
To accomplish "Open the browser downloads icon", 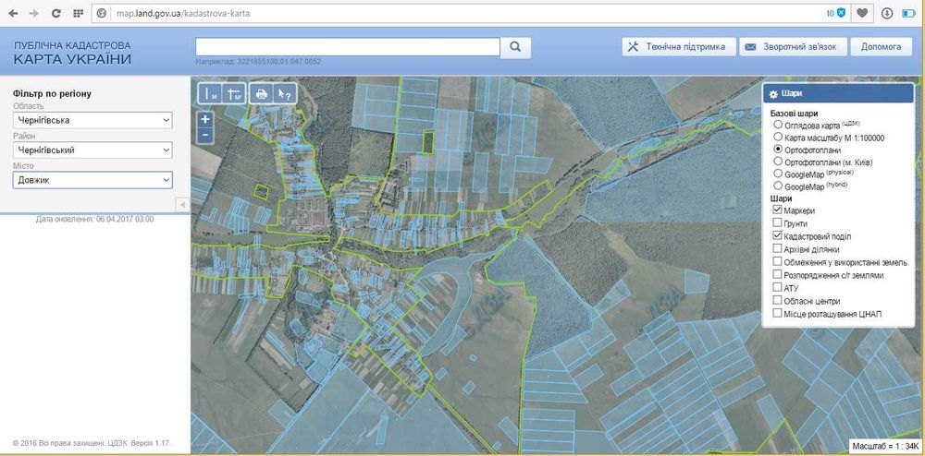I will click(x=887, y=13).
